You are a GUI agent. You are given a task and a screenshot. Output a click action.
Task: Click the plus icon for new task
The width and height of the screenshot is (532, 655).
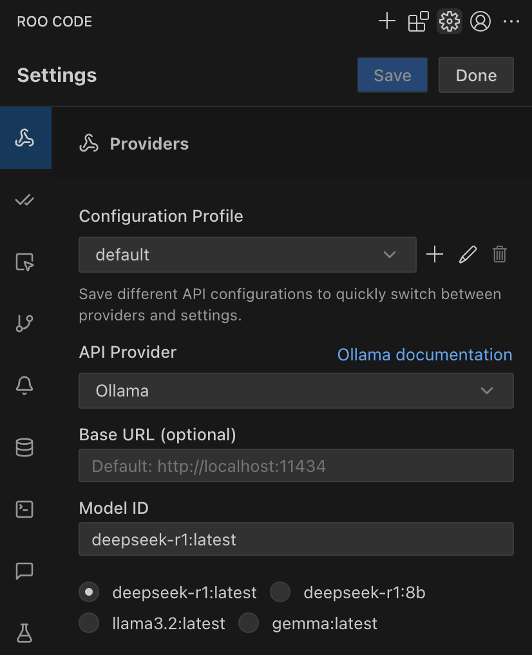[x=387, y=21]
